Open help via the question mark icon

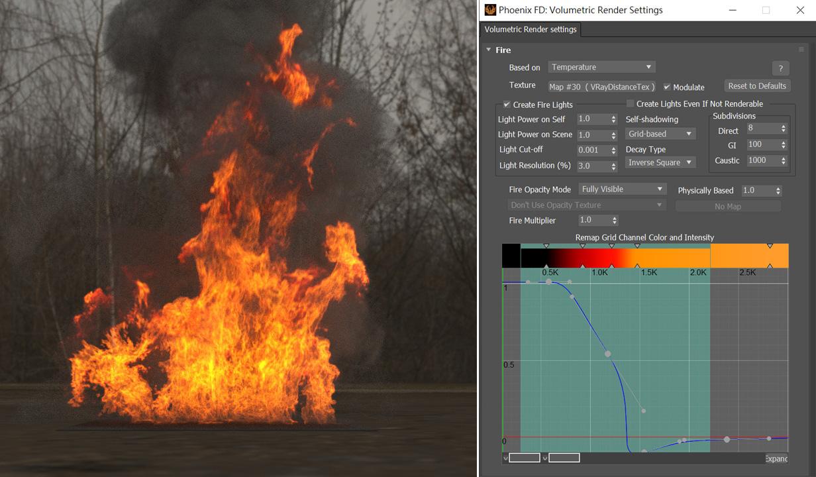(x=780, y=68)
